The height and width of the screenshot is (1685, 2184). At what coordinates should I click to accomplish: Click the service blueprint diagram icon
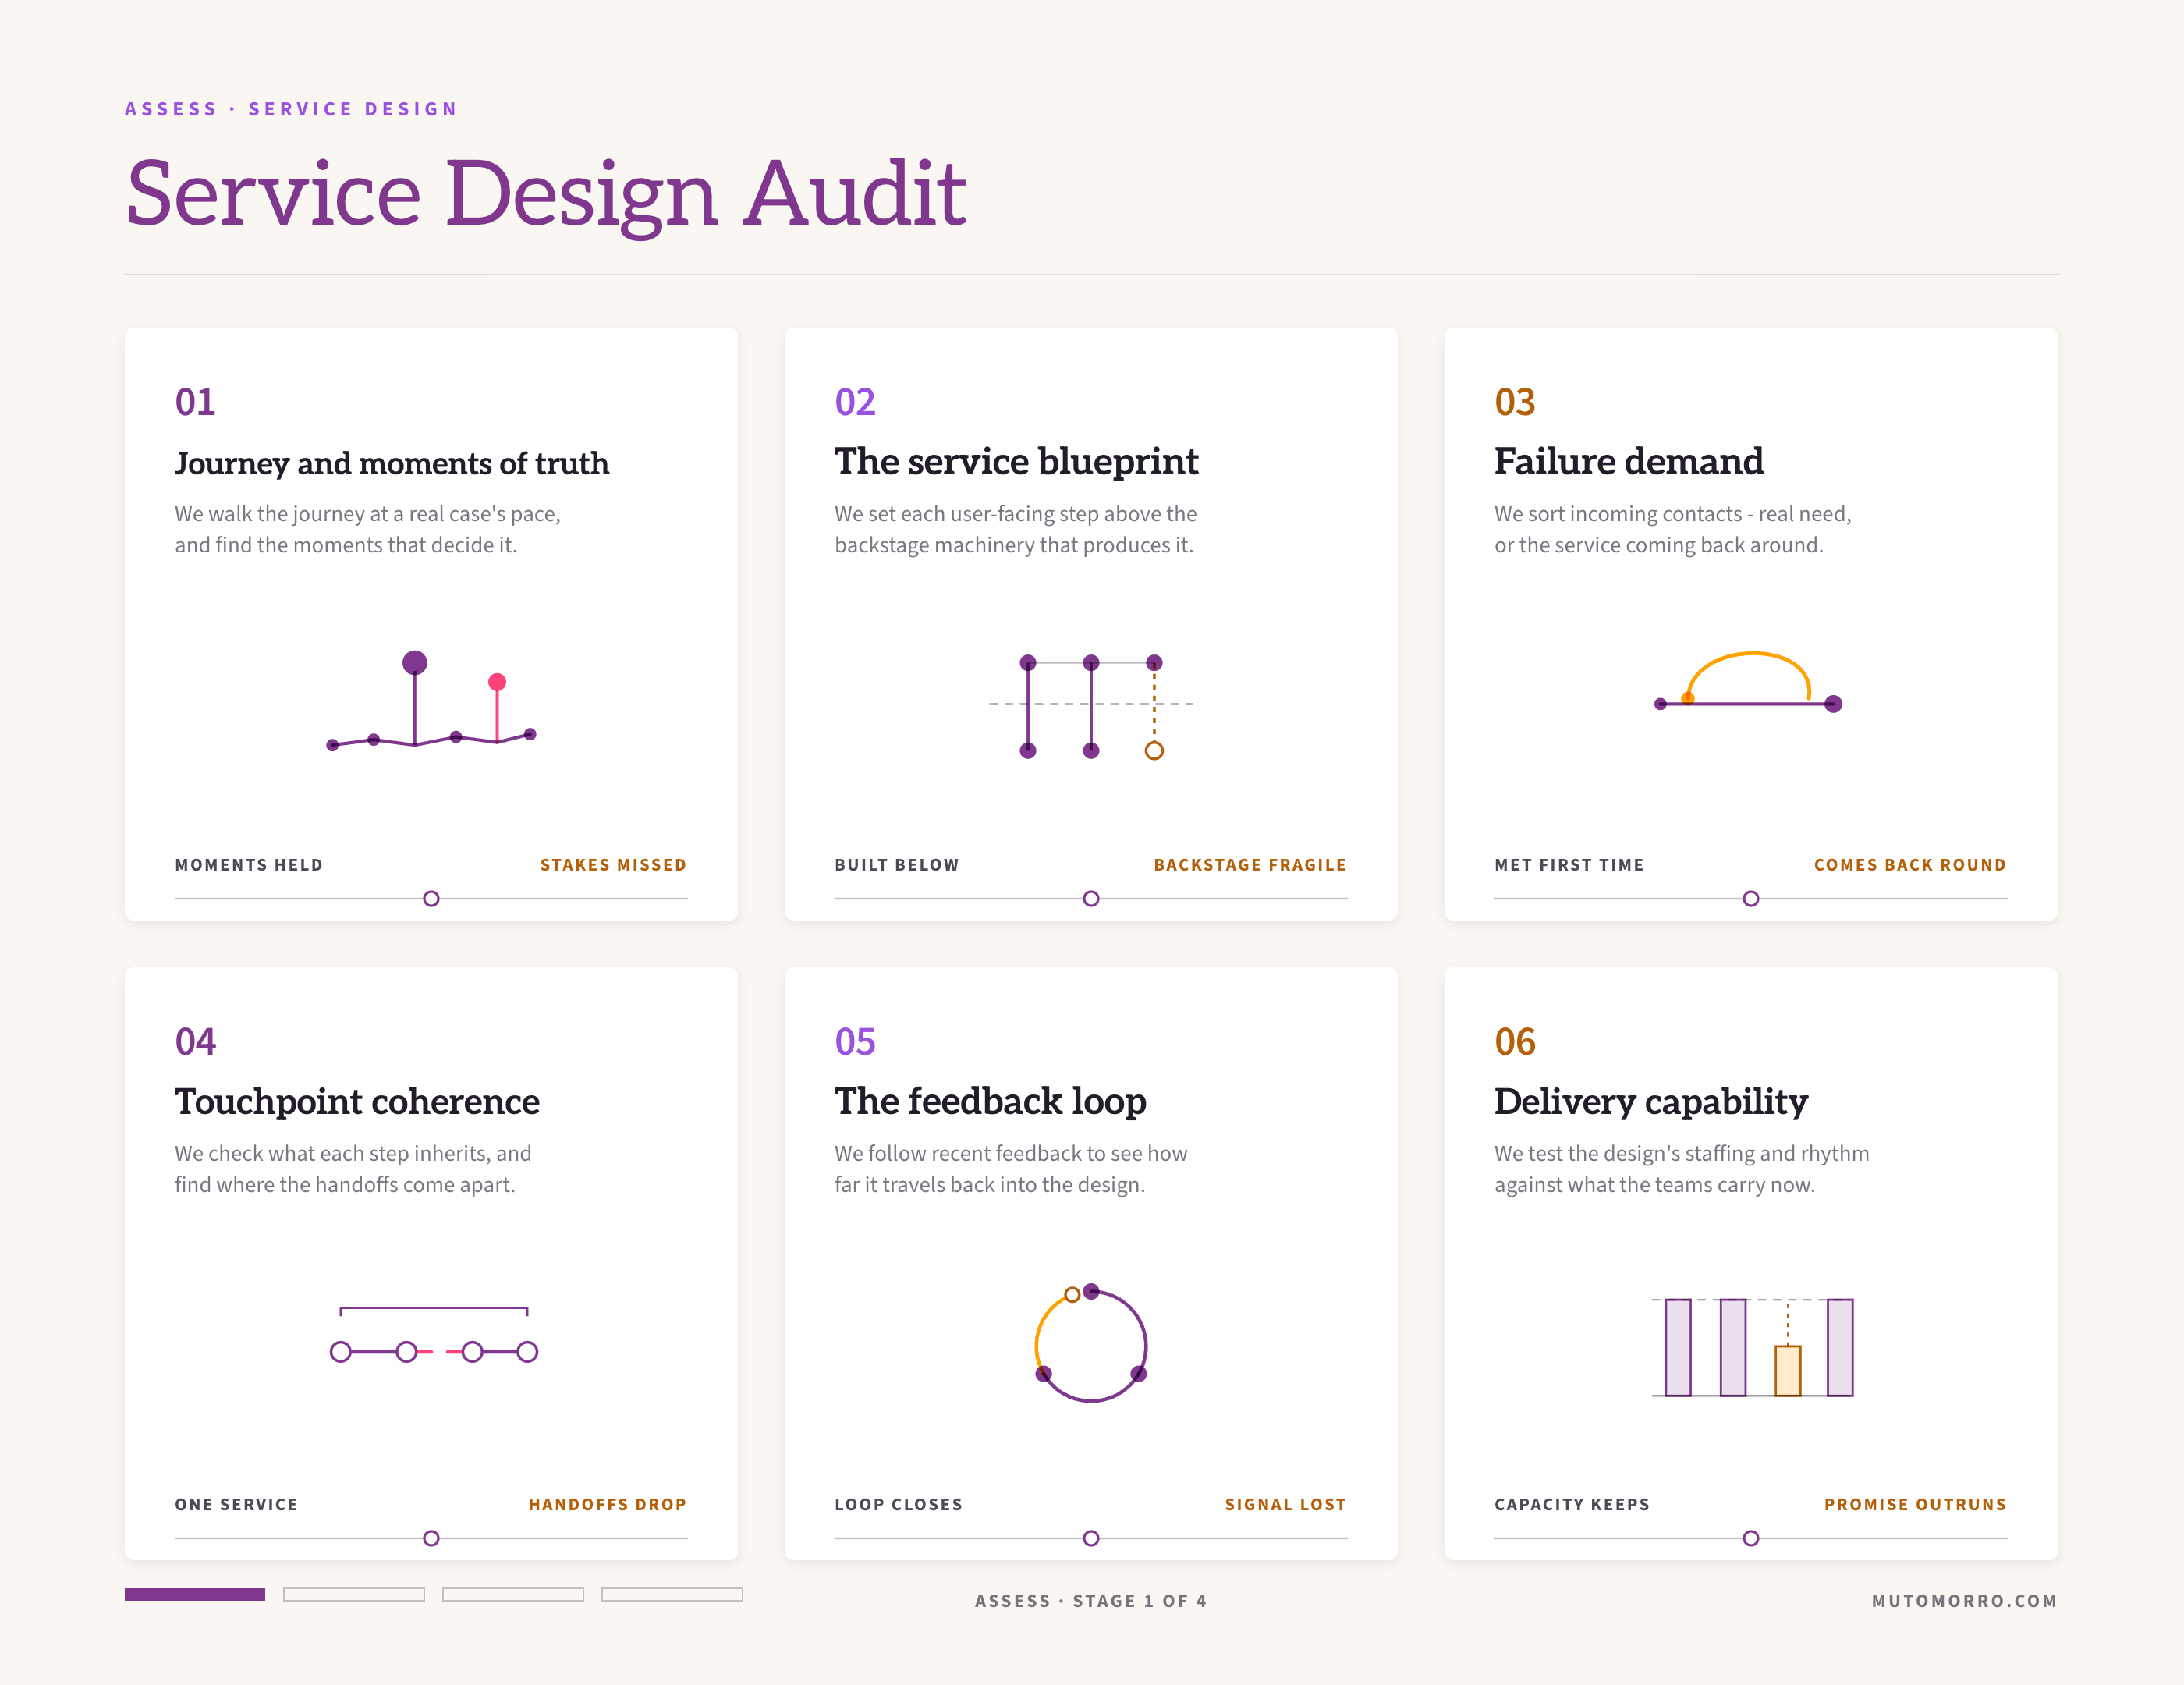[x=1091, y=706]
